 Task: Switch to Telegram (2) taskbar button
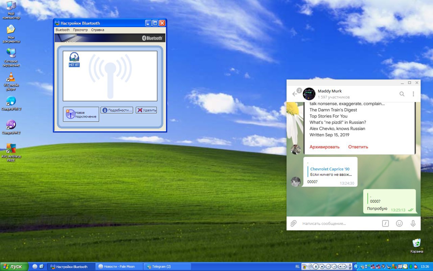[x=167, y=267]
